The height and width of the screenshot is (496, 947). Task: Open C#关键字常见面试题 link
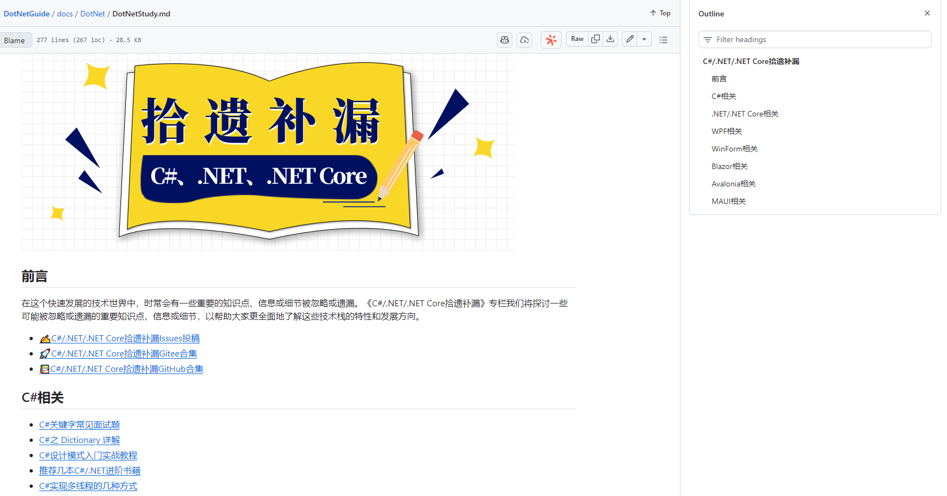(x=79, y=425)
